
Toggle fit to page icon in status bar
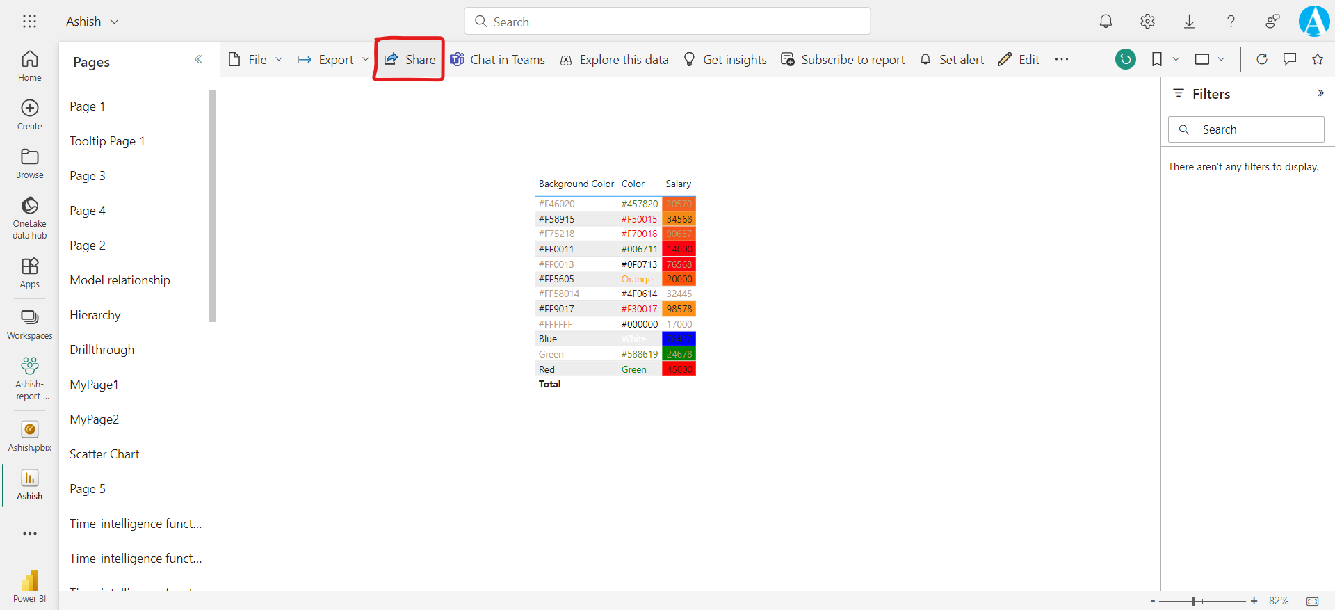pyautogui.click(x=1312, y=601)
